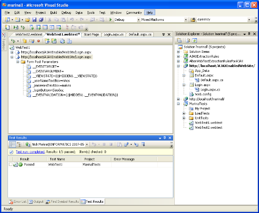This screenshot has height=213, width=259.
Task: Click the Undo arrow icon
Action: click(72, 20)
